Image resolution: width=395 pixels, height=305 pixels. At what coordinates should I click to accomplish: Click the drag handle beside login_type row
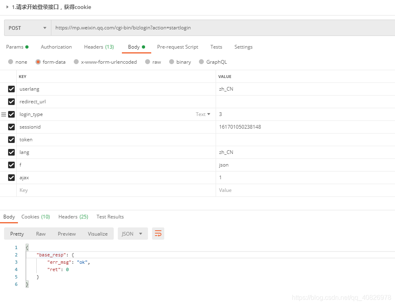tap(4, 114)
